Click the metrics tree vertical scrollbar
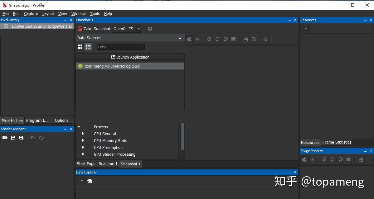This screenshot has height=199, width=374. pos(182,136)
